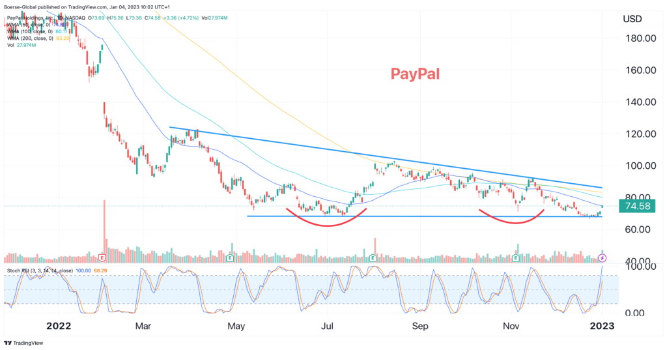The height and width of the screenshot is (350, 667).
Task: Select the WMA (50, close, 0) legend entry
Action: click(x=37, y=25)
